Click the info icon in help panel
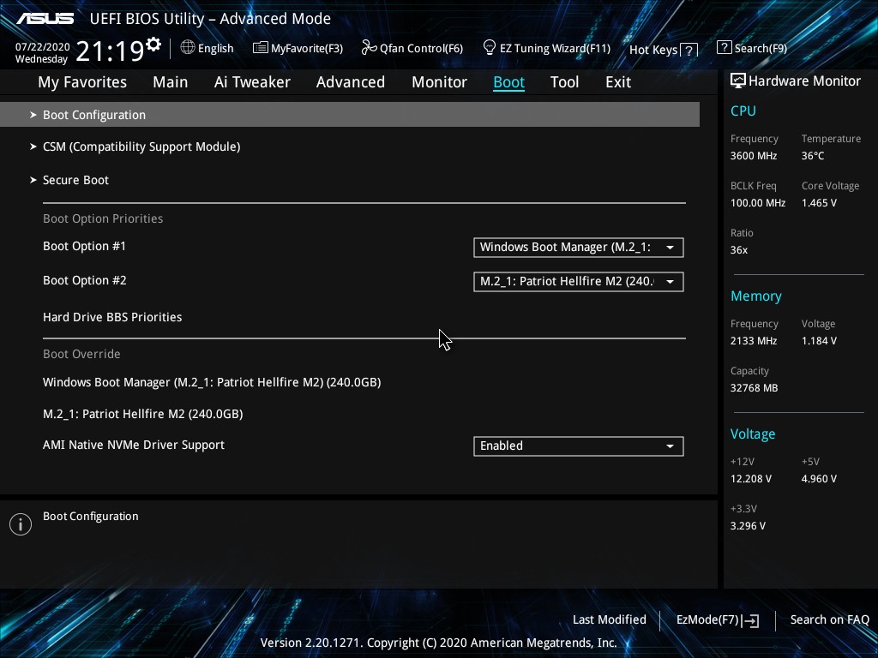This screenshot has height=658, width=878. point(21,524)
